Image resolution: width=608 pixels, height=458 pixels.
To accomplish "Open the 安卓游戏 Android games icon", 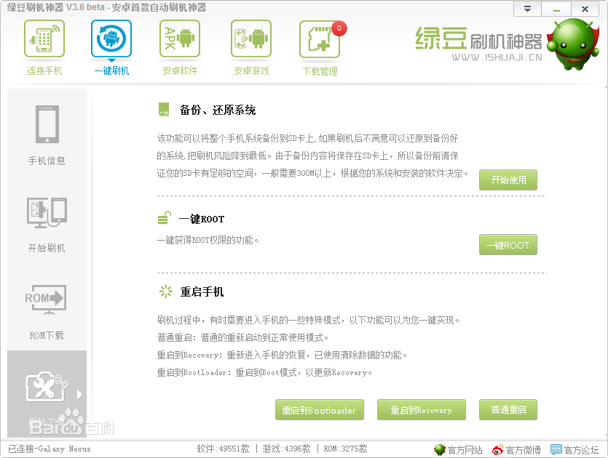I will coord(251,39).
